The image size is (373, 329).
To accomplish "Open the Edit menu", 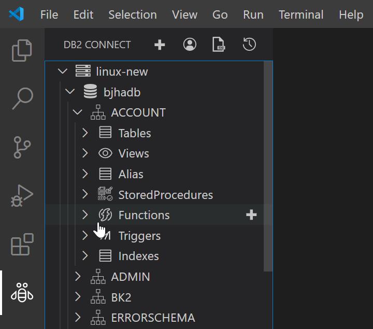I will (83, 15).
